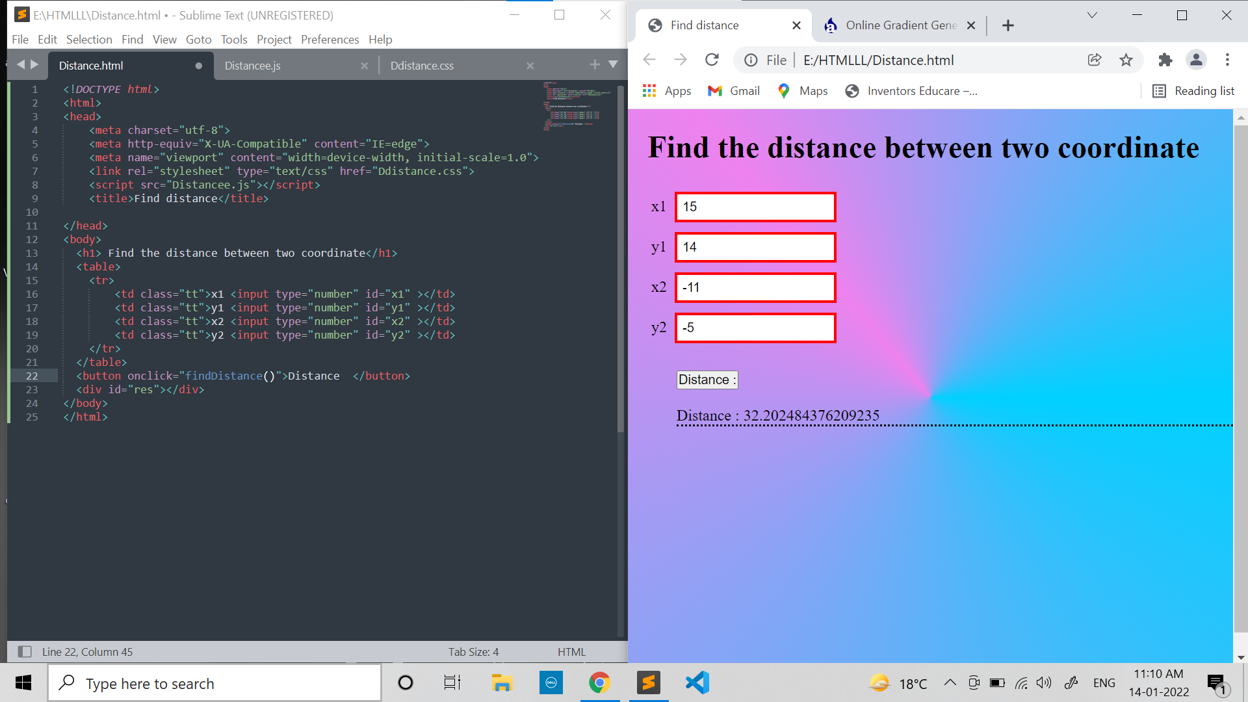The height and width of the screenshot is (702, 1248).
Task: Open the Chrome extensions puzzle icon
Action: click(x=1165, y=60)
